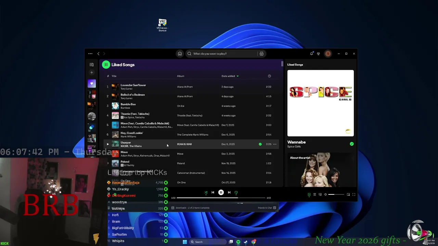Open the Wannabe song title link

(296, 142)
